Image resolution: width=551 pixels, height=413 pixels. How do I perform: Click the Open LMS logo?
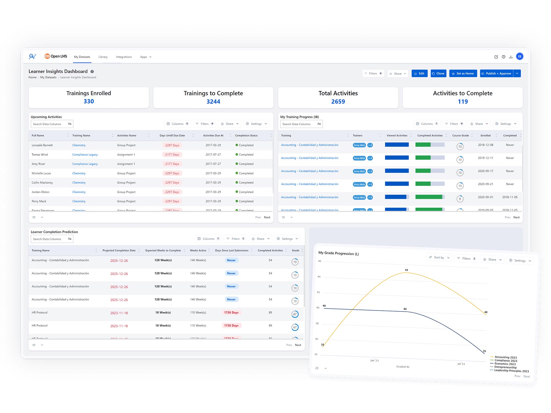point(56,56)
